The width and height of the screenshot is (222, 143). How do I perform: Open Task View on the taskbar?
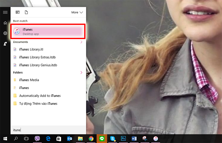tap(26, 139)
